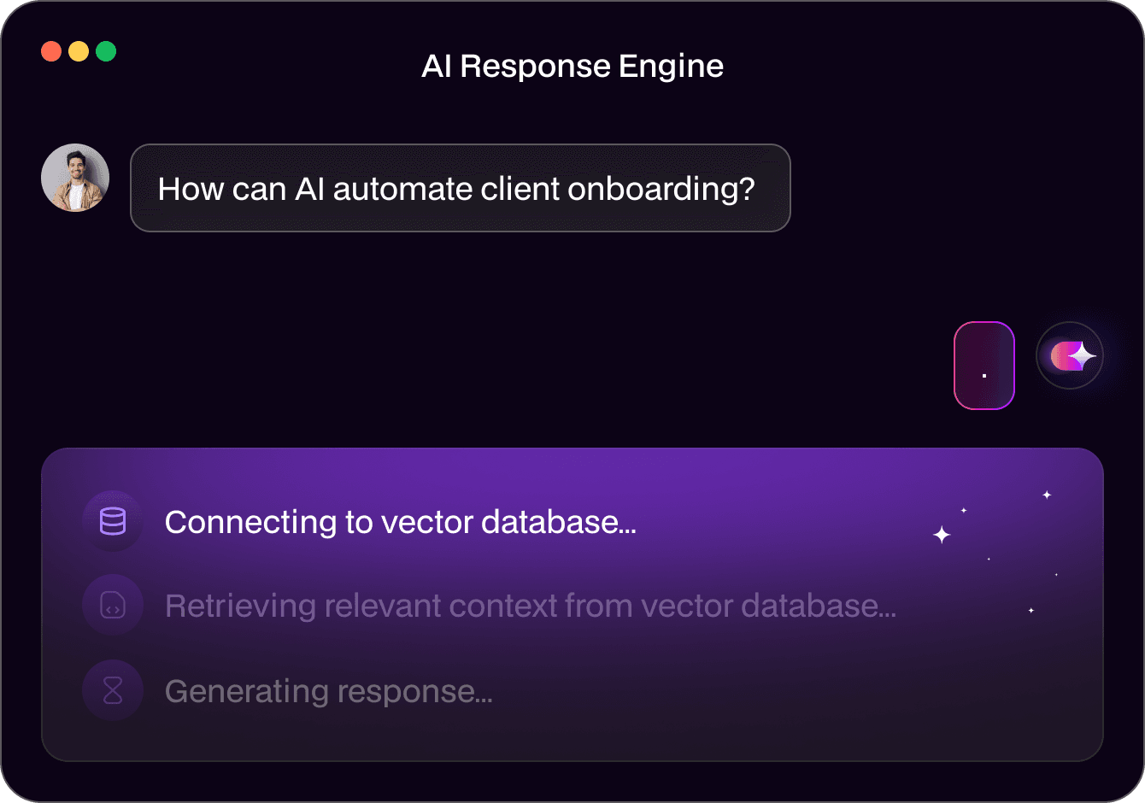Image resolution: width=1145 pixels, height=803 pixels.
Task: Click the onboarding question chat bubble
Action: click(461, 188)
